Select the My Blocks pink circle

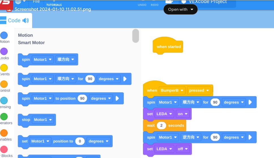pyautogui.click(x=4, y=149)
